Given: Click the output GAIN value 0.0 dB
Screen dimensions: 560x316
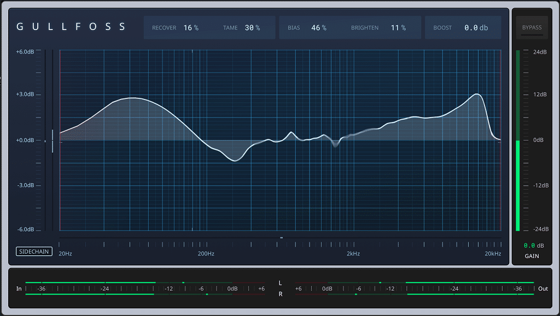Looking at the screenshot, I should click(534, 245).
